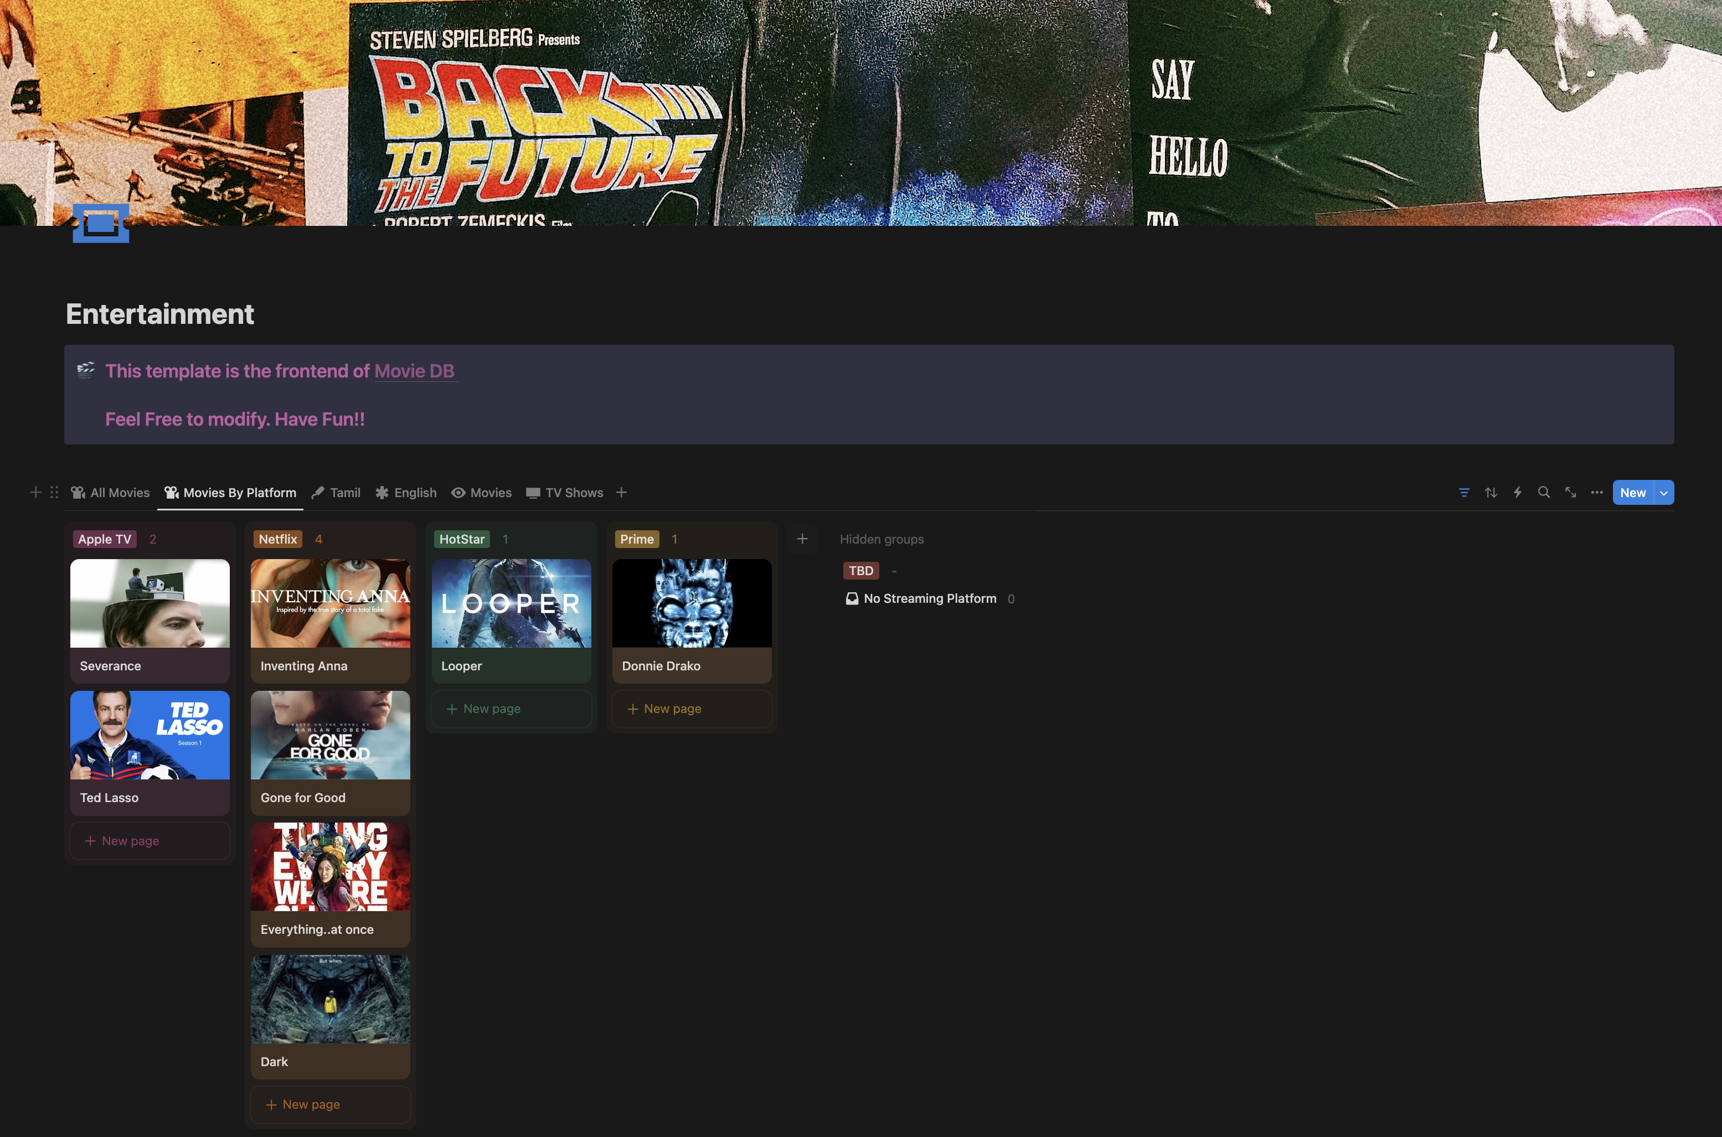Create a new entry with New button
Viewport: 1722px width, 1137px height.
[1633, 492]
